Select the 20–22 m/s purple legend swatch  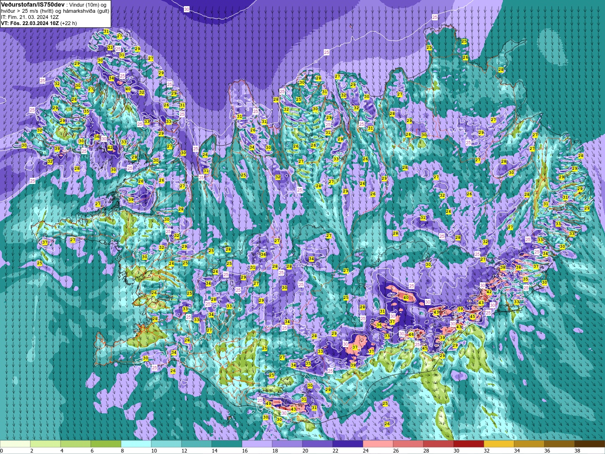pyautogui.click(x=318, y=444)
